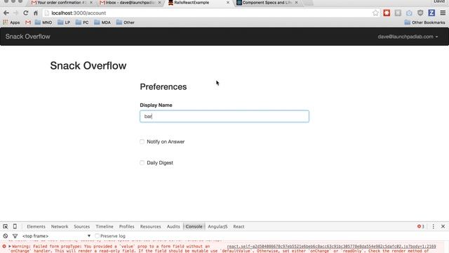Open the Other Bookmarks folder at right
Image resolution: width=449 pixels, height=253 pixels.
coord(424,22)
